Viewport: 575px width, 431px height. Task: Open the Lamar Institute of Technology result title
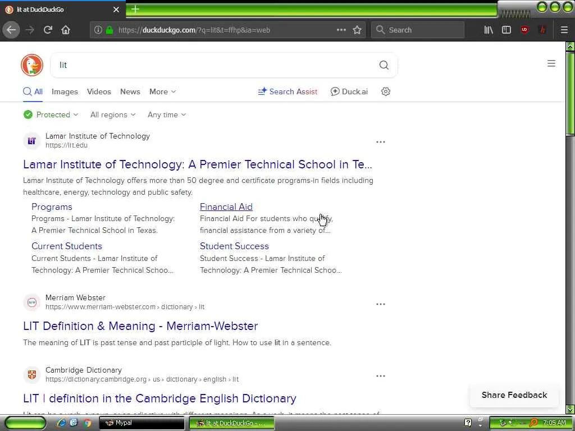[x=197, y=164]
